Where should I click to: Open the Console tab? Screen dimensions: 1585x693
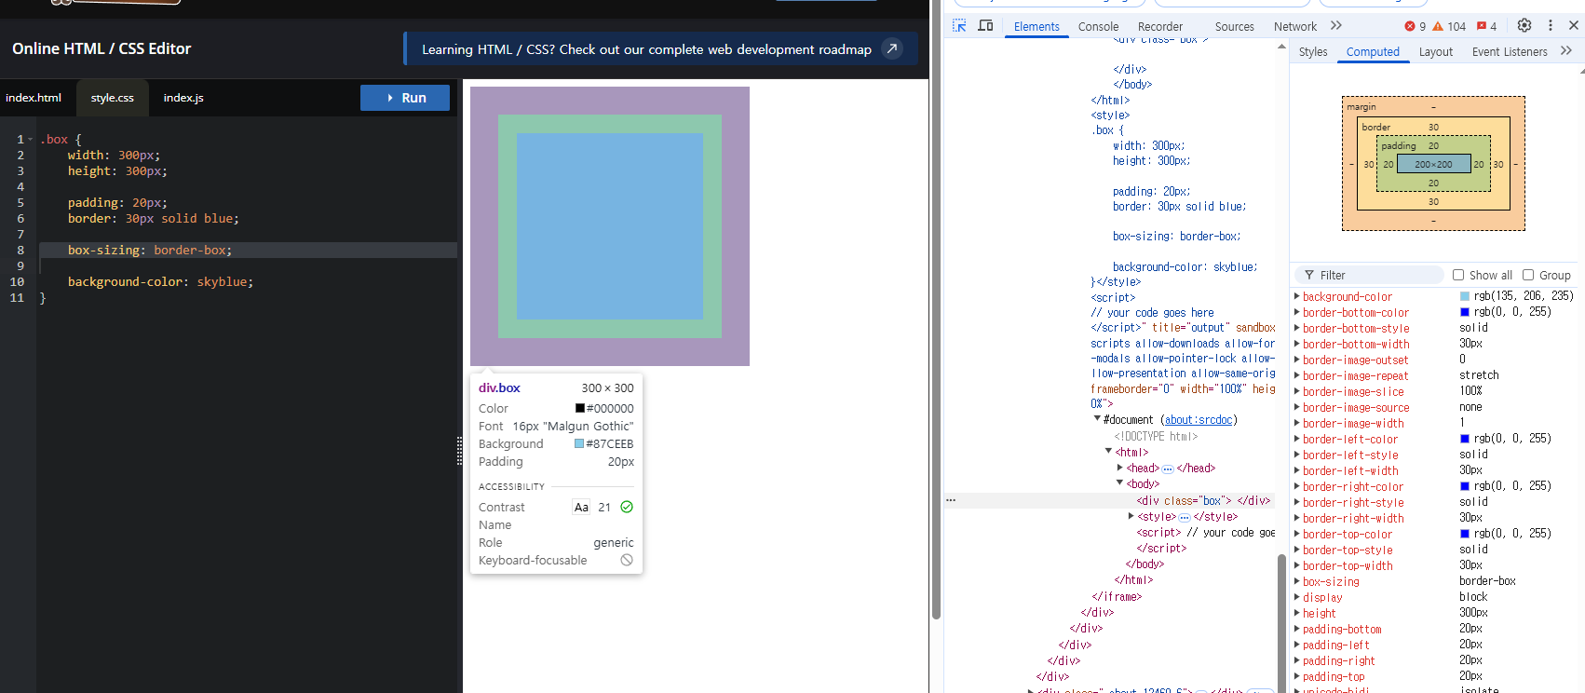coord(1098,26)
